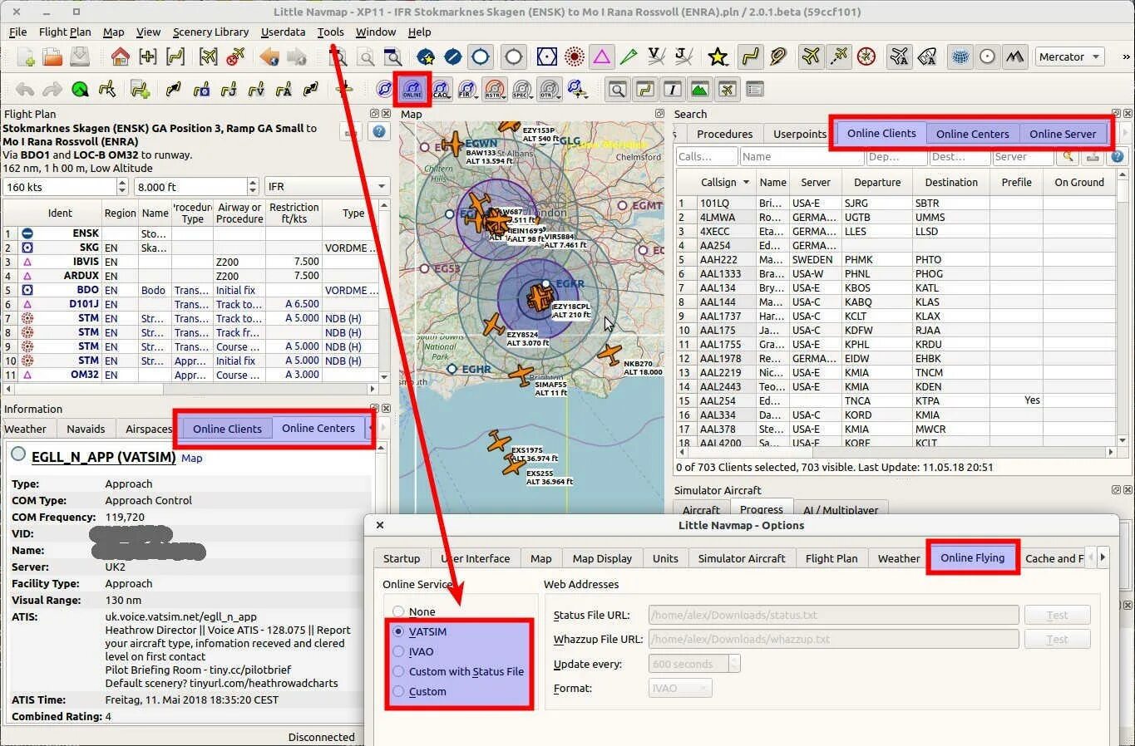This screenshot has width=1135, height=746.
Task: Center map on the aircraft icon
Action: [x=209, y=57]
